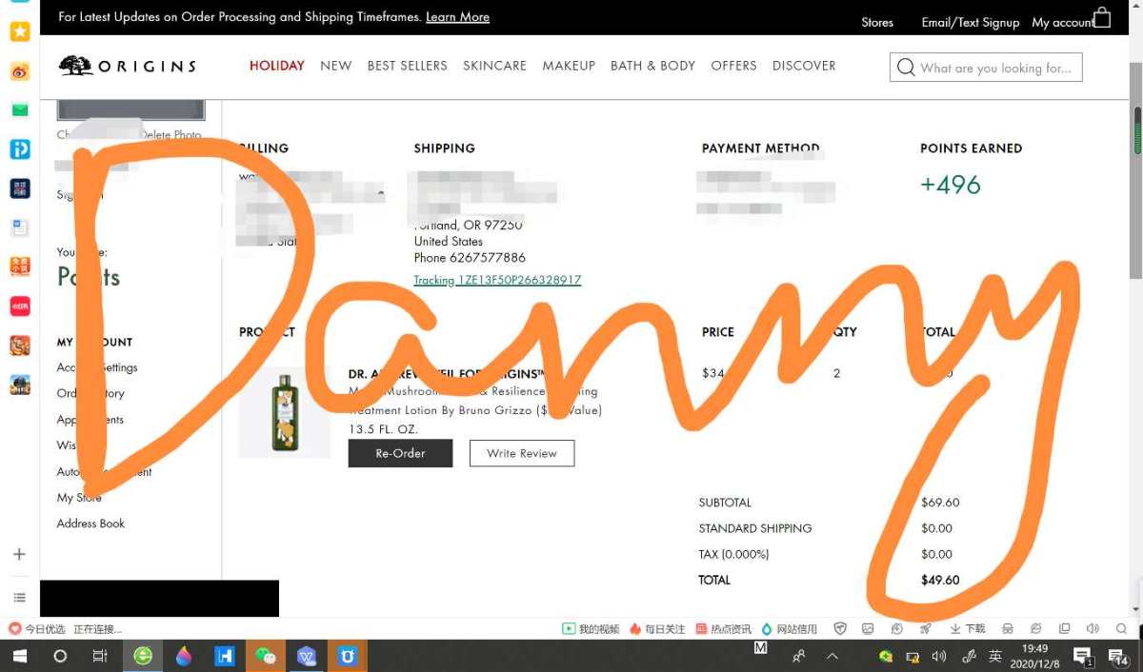Image resolution: width=1143 pixels, height=672 pixels.
Task: Open the BEST SELLERS menu
Action: [408, 66]
